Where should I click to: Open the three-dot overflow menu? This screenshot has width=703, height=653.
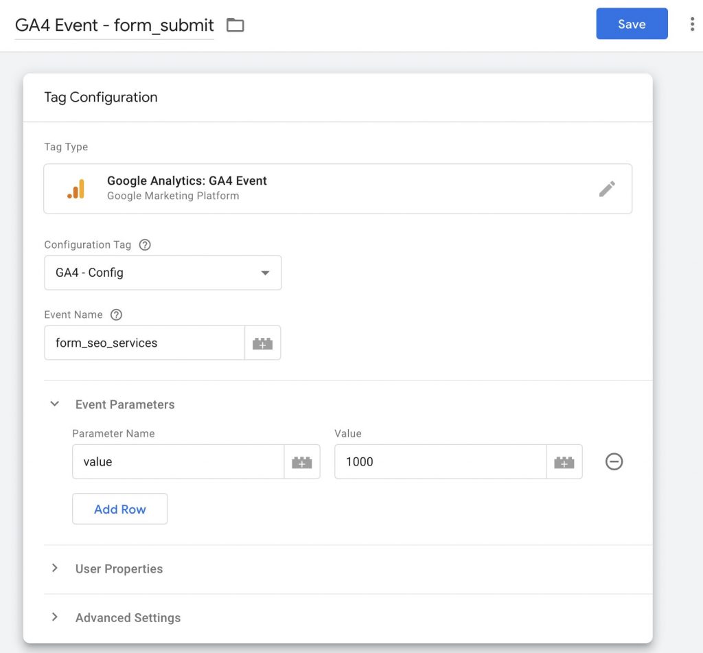tap(693, 23)
